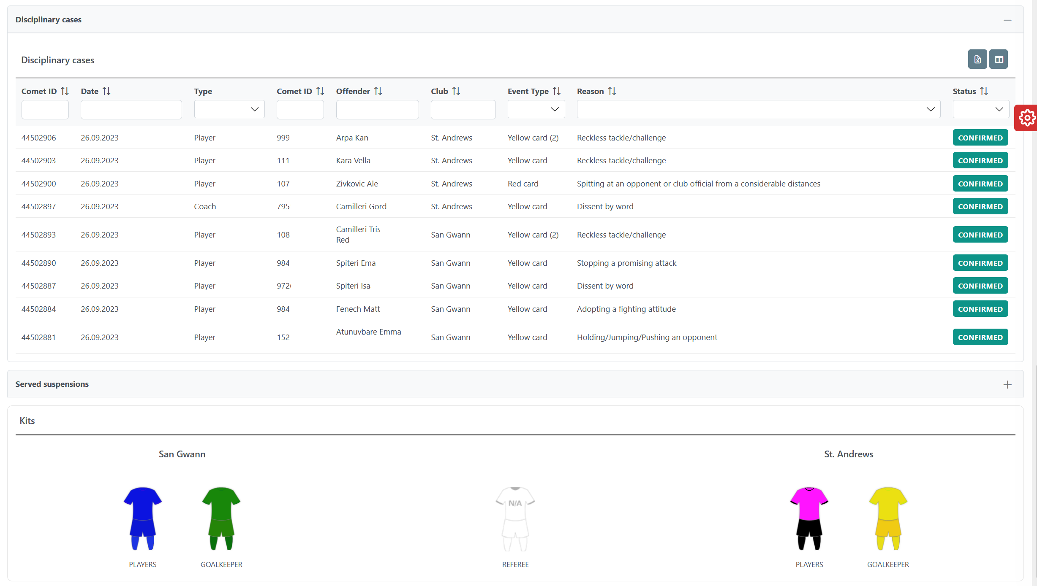The height and width of the screenshot is (586, 1037).
Task: Click CONFIRMED status for Zivkovic Ale
Action: (x=980, y=184)
